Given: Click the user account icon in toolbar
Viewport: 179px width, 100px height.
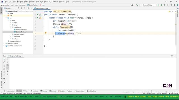Looking at the screenshot, I should tap(133, 5).
